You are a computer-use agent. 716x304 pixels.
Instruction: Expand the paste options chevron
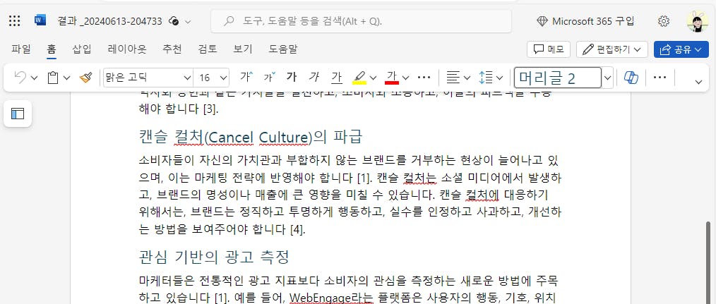(66, 78)
